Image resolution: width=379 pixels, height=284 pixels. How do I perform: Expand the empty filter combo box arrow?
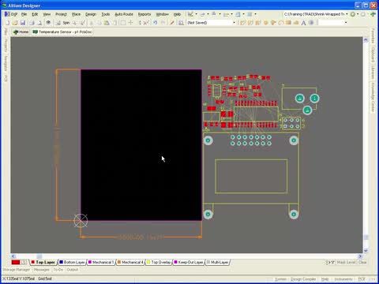(346, 23)
